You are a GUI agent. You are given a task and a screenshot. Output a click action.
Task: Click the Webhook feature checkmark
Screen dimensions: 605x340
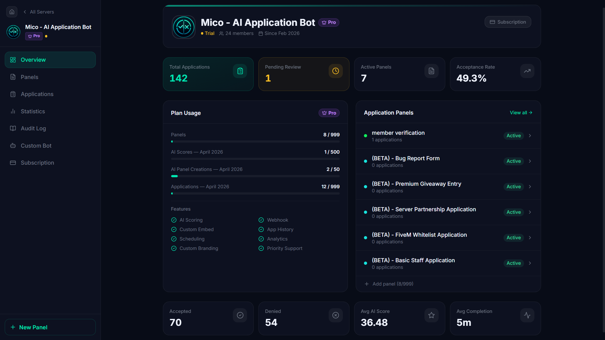click(x=261, y=220)
